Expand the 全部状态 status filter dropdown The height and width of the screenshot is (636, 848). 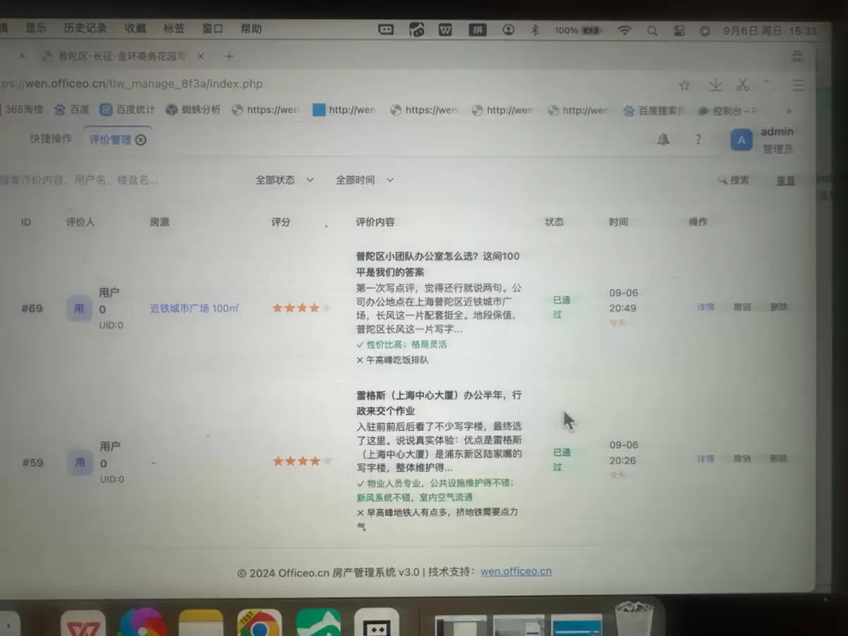284,180
